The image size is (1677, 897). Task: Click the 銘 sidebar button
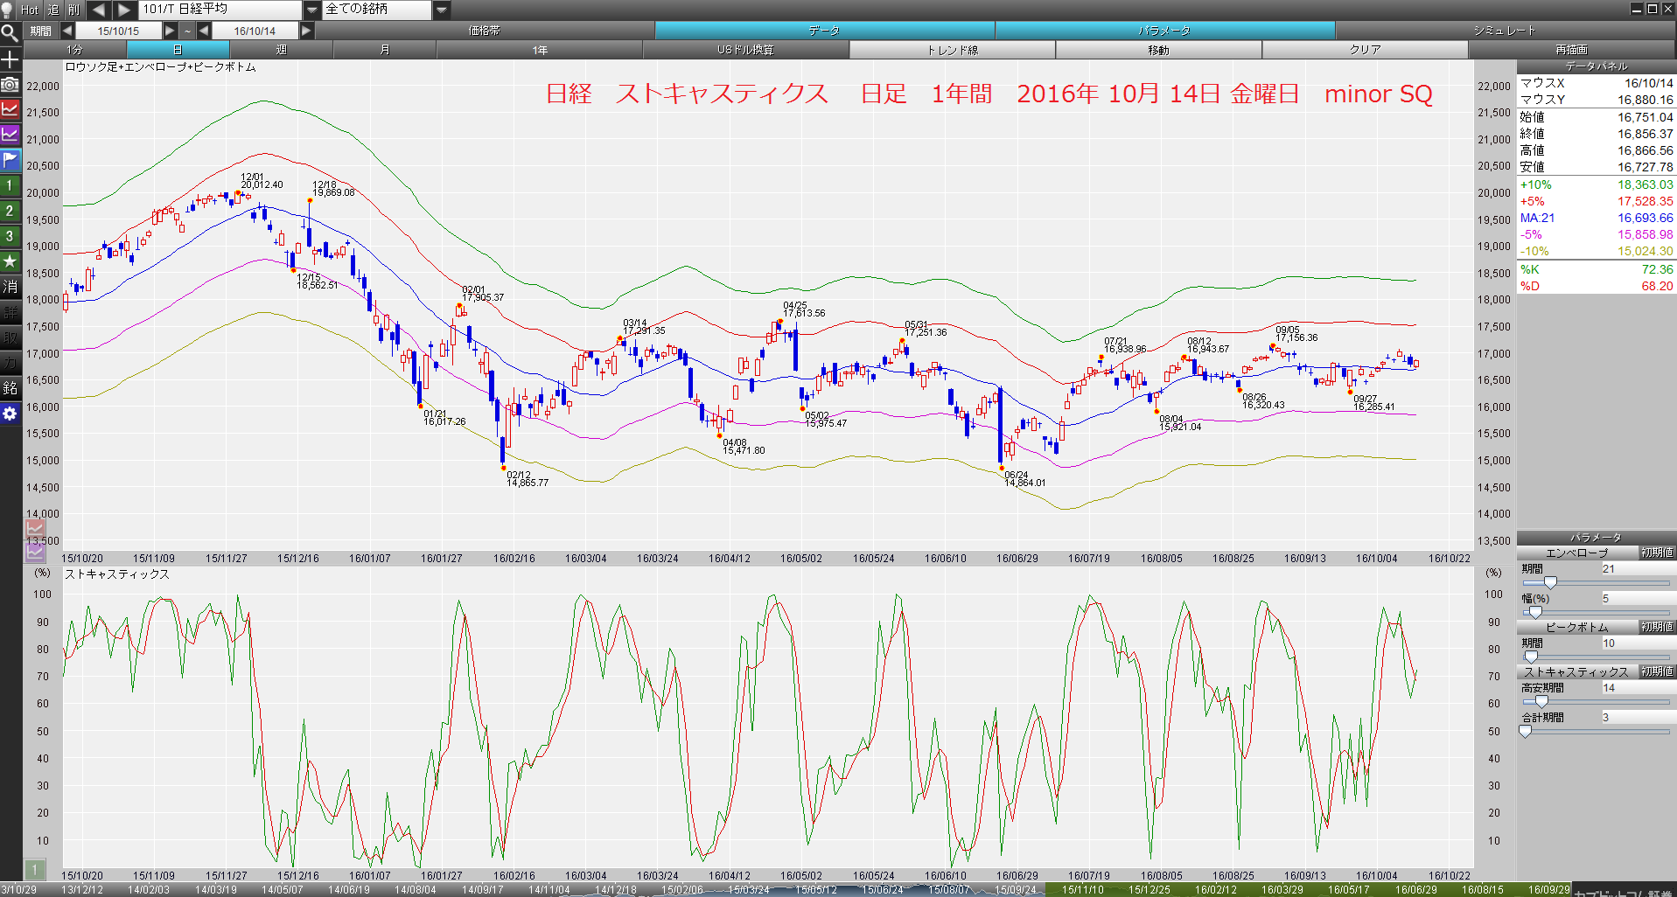click(10, 388)
